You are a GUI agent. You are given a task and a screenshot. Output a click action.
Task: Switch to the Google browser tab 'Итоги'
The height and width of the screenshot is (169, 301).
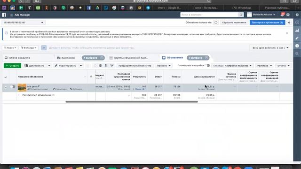169,8
